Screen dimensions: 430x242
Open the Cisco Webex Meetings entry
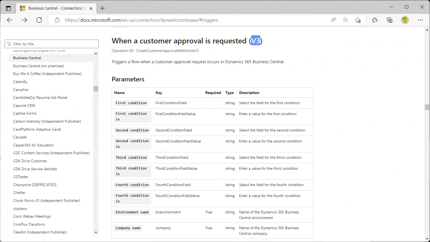pyautogui.click(x=32, y=216)
